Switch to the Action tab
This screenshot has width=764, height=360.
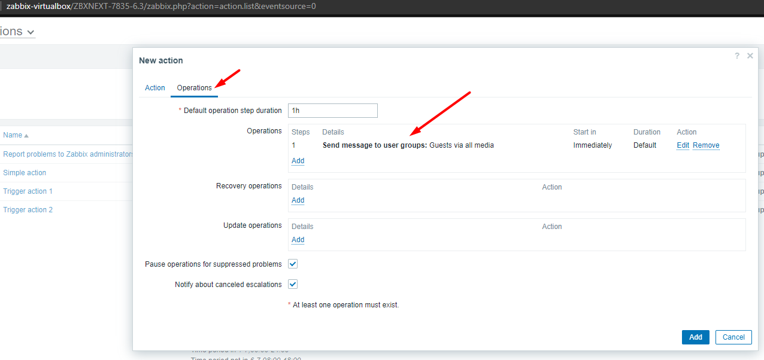tap(155, 88)
